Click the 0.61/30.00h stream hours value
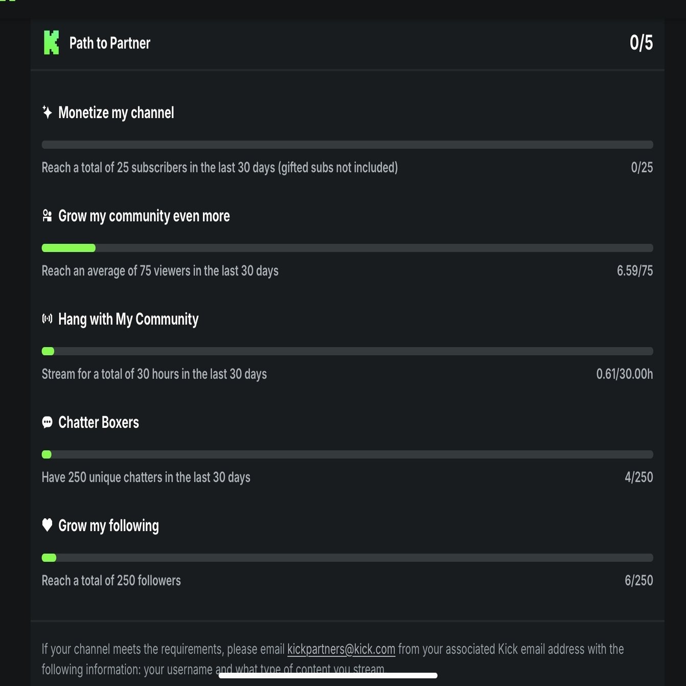 point(624,374)
